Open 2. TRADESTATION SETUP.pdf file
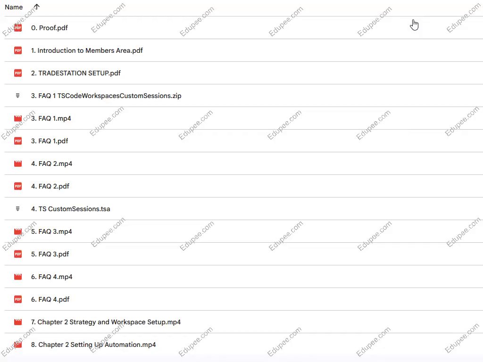Image resolution: width=483 pixels, height=362 pixels. (x=75, y=73)
